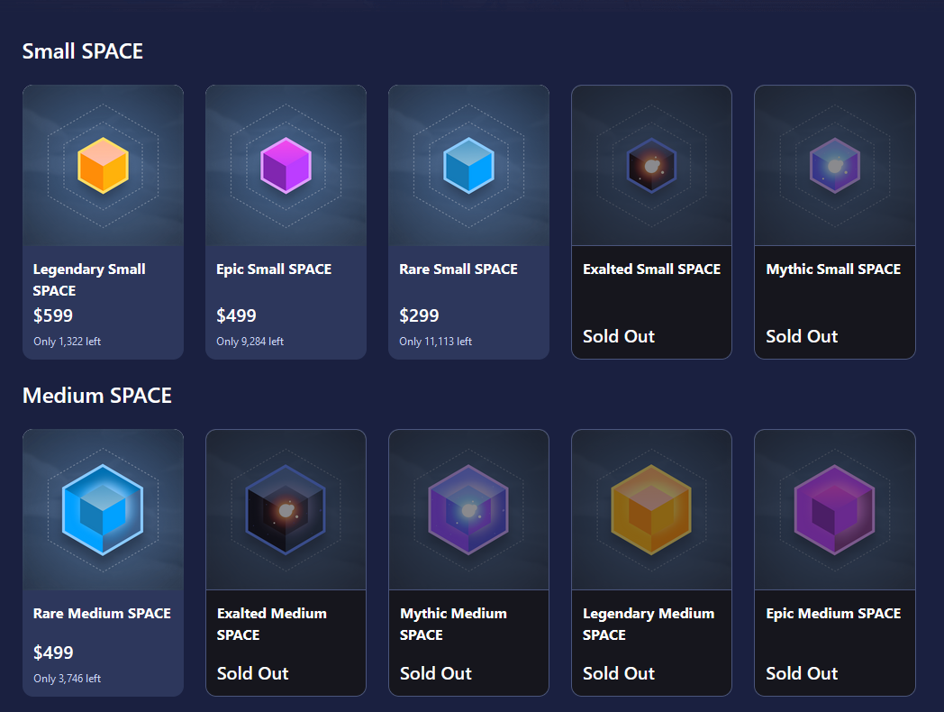Screen dimensions: 944x712
Task: Open the Exalted Medium SPACE cube icon
Action: [x=286, y=509]
